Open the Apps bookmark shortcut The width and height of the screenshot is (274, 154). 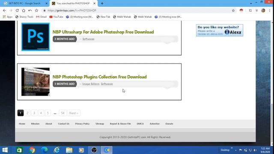point(8,17)
